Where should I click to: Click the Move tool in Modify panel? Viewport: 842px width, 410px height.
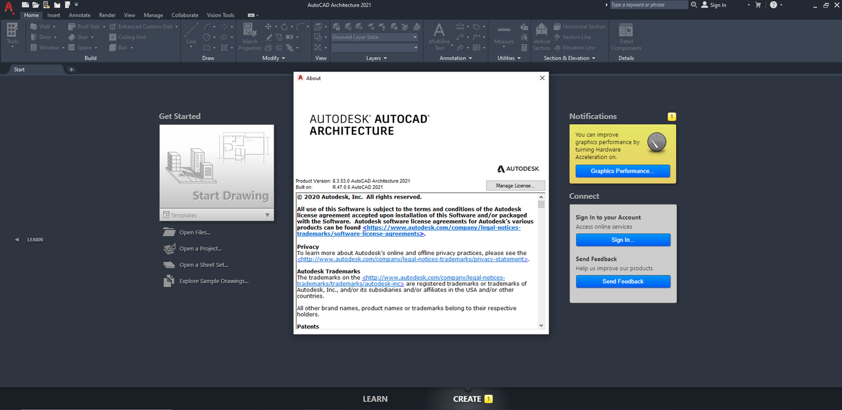click(268, 26)
